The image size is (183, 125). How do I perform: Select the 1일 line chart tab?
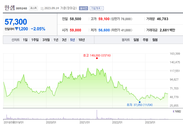(25, 40)
